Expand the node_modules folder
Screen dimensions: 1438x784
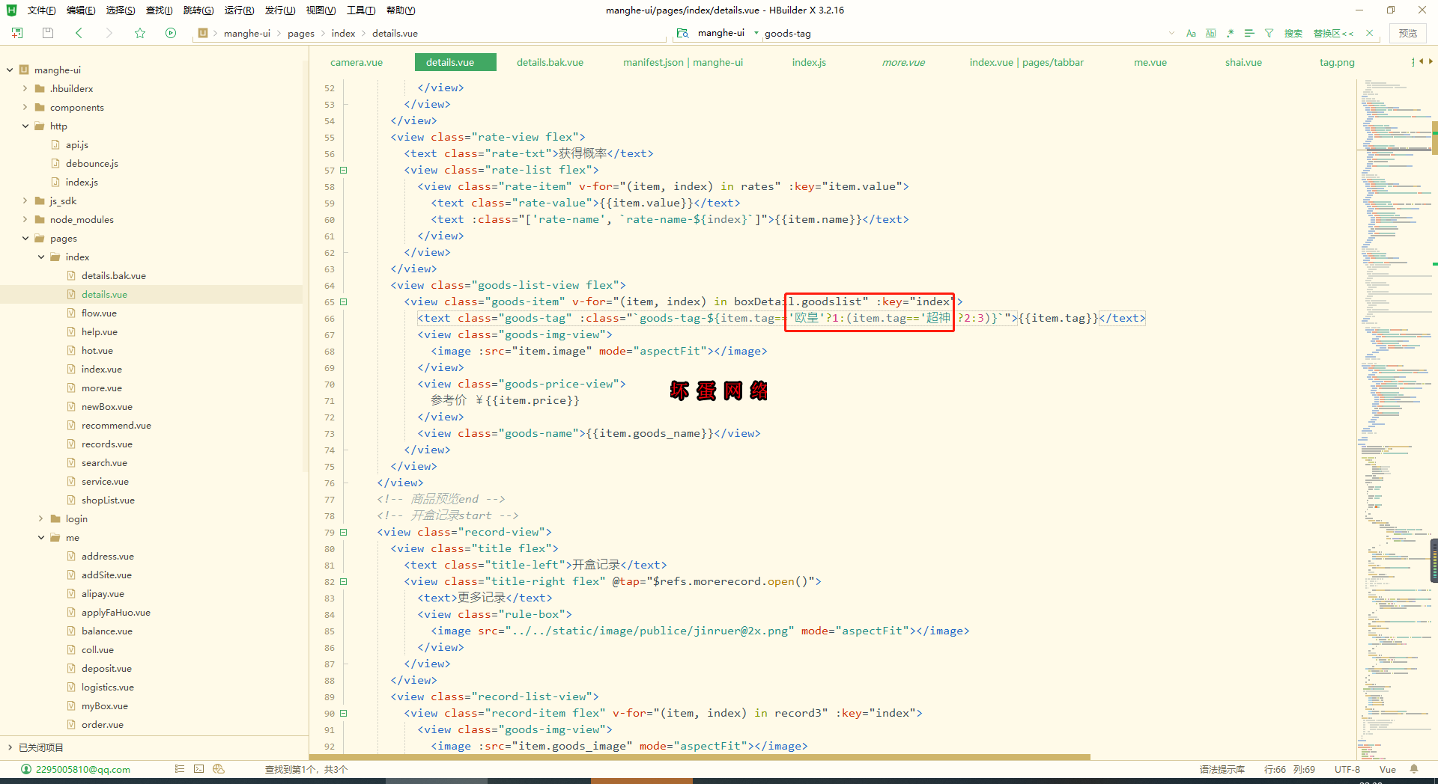(25, 219)
